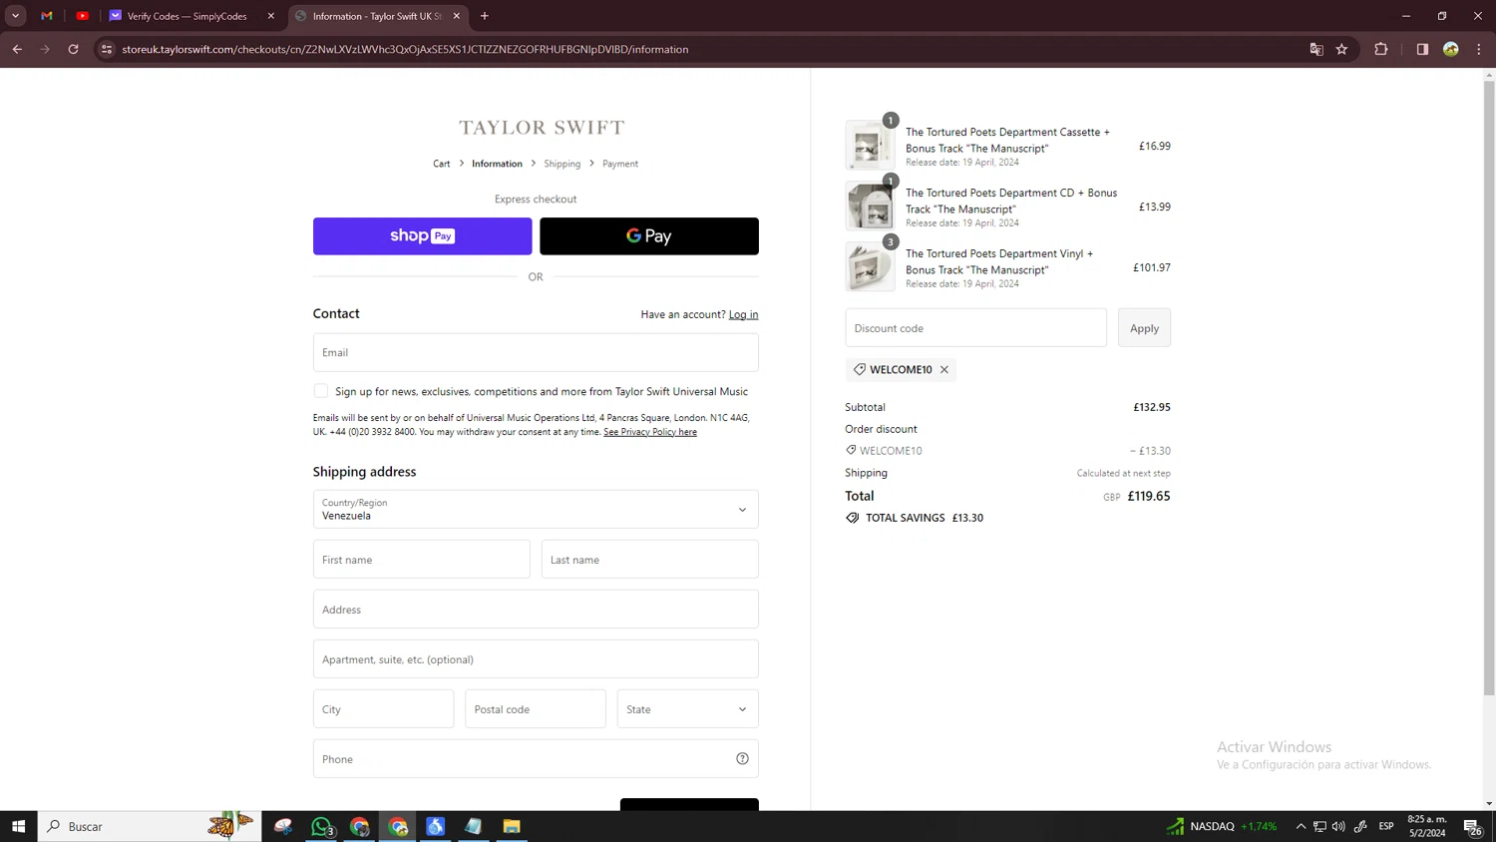Click the Cassette product thumbnail
Screen dimensions: 1496x842
pos(870,146)
